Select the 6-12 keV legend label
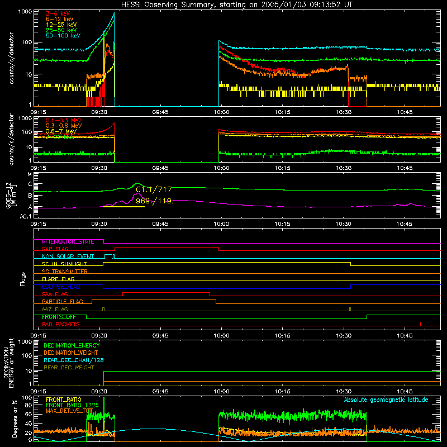 (x=60, y=19)
